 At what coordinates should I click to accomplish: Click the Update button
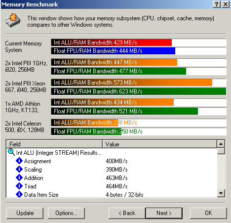(25, 213)
